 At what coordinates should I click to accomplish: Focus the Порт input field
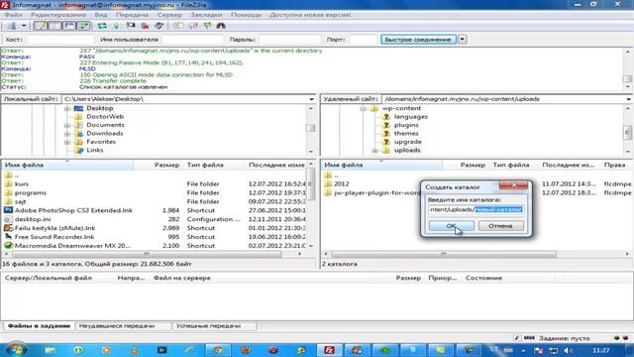point(363,40)
